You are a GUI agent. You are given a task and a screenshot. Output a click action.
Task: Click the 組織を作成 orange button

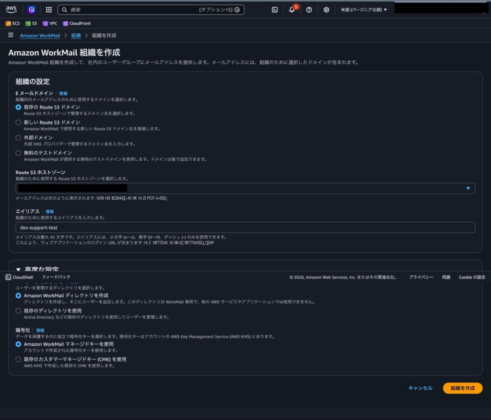[462, 388]
